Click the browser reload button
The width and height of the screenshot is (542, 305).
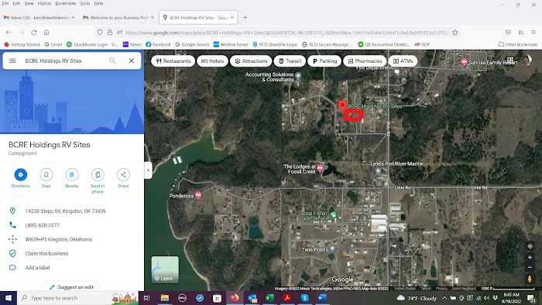(x=33, y=33)
